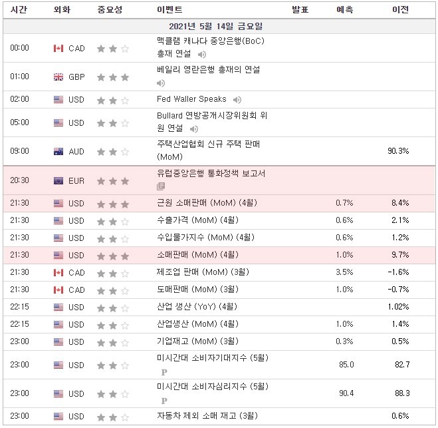438x428 pixels.
Task: Click the speaker icon under the Bailey speech event
Action: click(x=161, y=83)
